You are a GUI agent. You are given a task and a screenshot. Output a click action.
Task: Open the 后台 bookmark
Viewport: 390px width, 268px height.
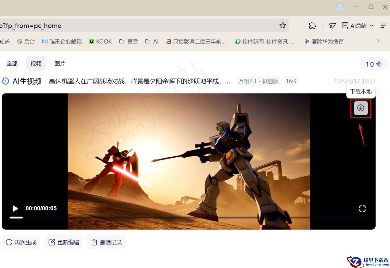click(26, 41)
